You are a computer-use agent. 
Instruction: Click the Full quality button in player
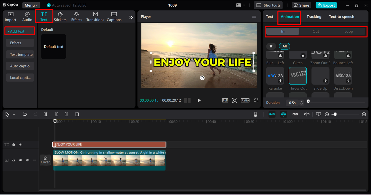pos(225,100)
